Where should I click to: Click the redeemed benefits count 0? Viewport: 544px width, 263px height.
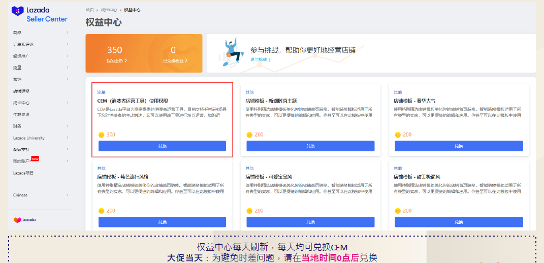(173, 50)
